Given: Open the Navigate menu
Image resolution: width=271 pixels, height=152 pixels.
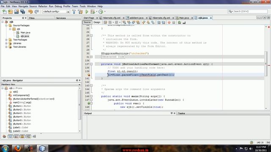Looking at the screenshot, I should coord(23,6).
